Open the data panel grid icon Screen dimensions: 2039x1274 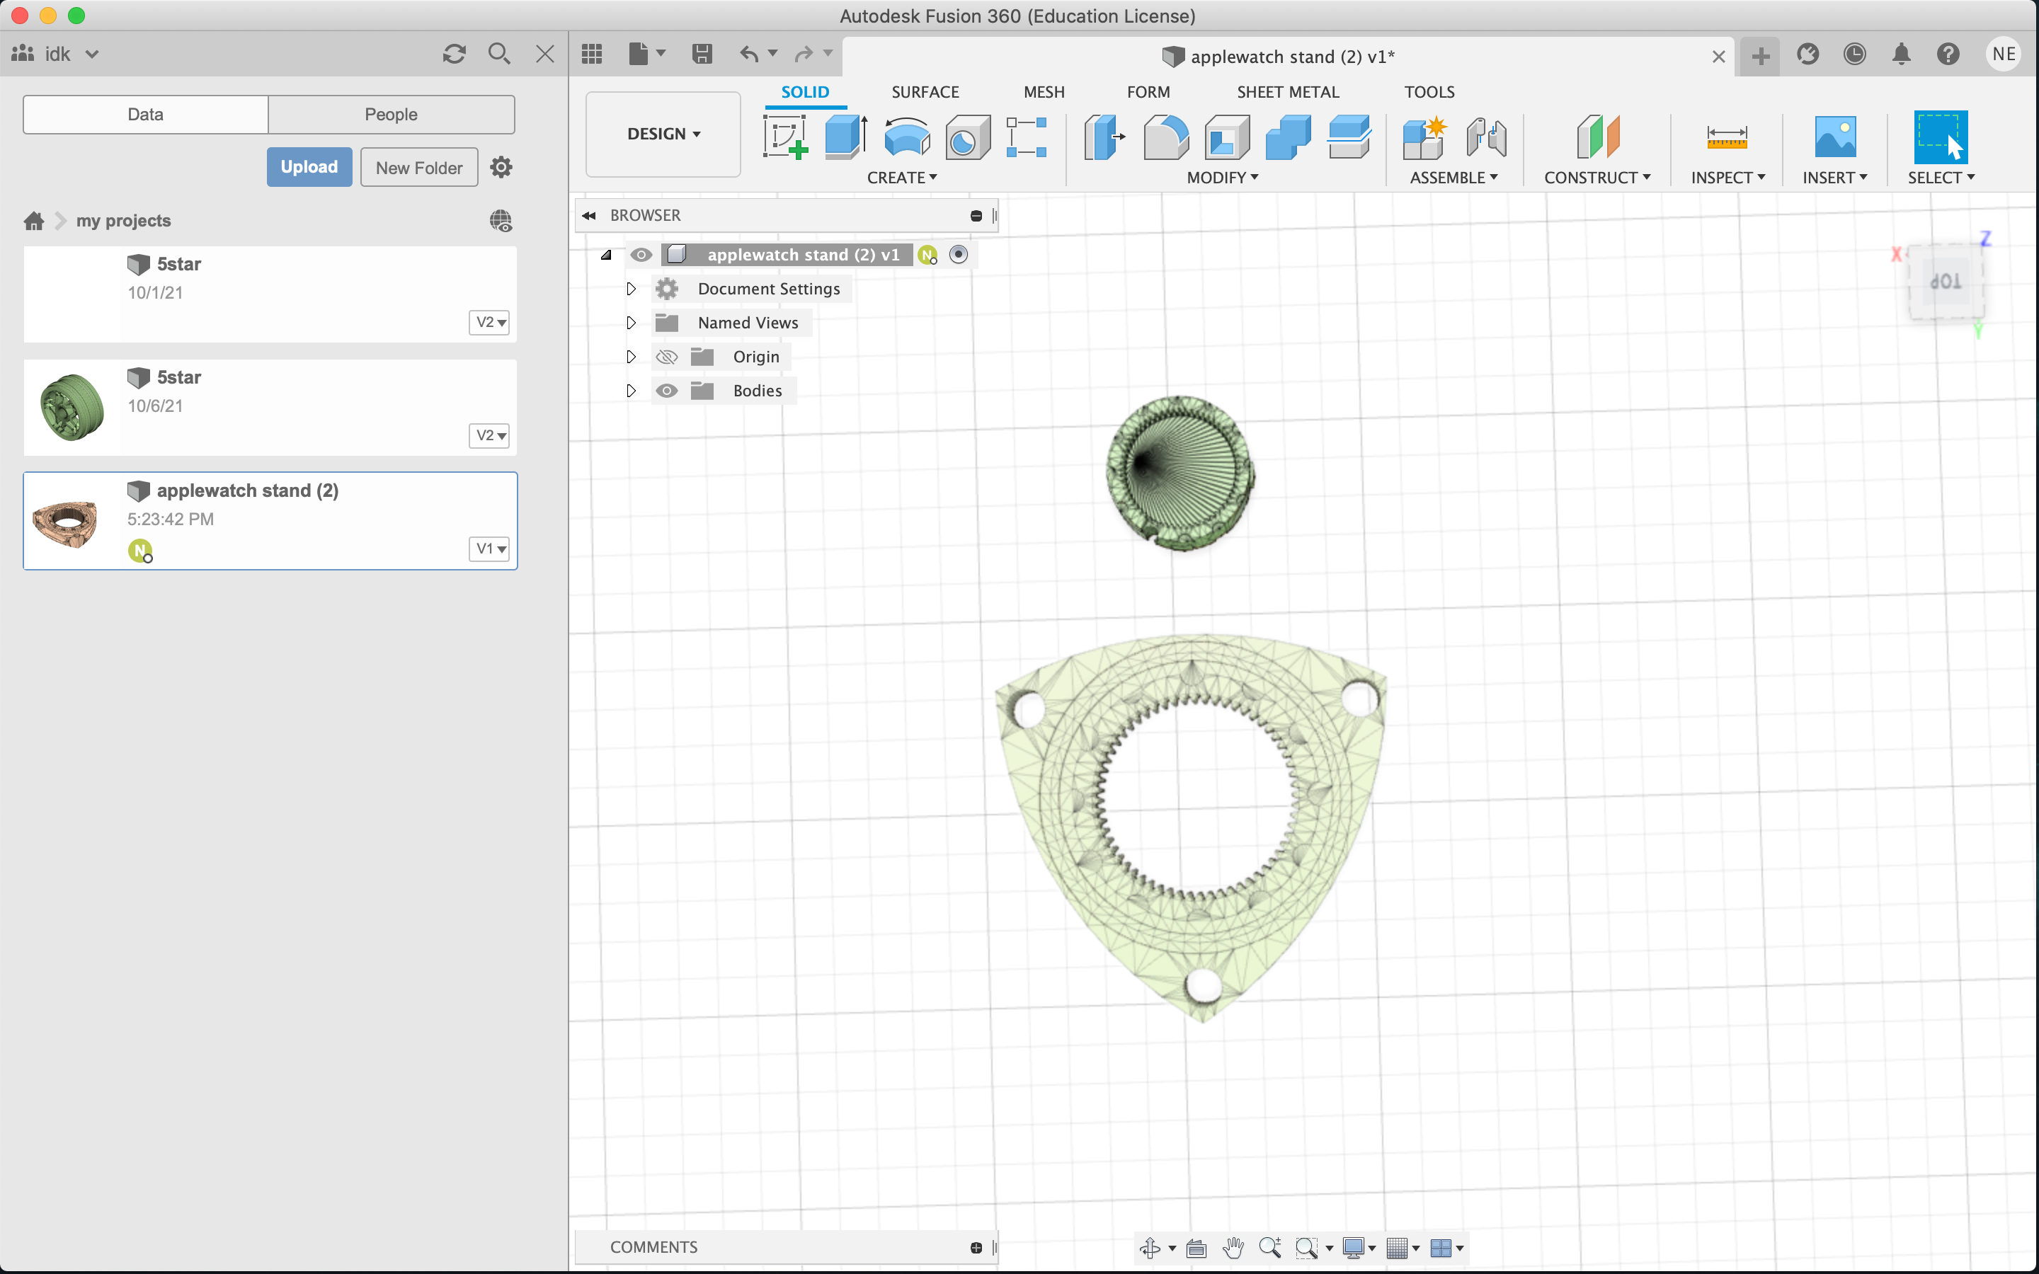pyautogui.click(x=593, y=54)
